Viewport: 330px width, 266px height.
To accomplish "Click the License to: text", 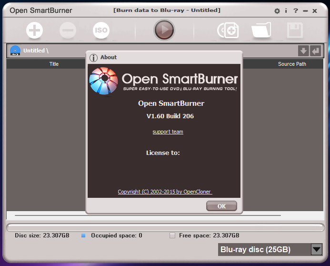I will click(163, 153).
